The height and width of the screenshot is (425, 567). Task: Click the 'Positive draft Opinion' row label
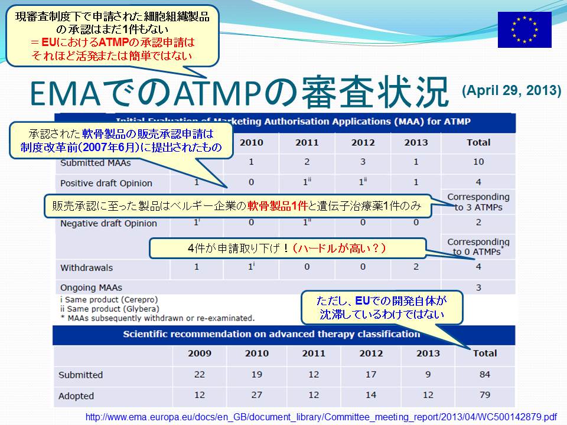[106, 183]
